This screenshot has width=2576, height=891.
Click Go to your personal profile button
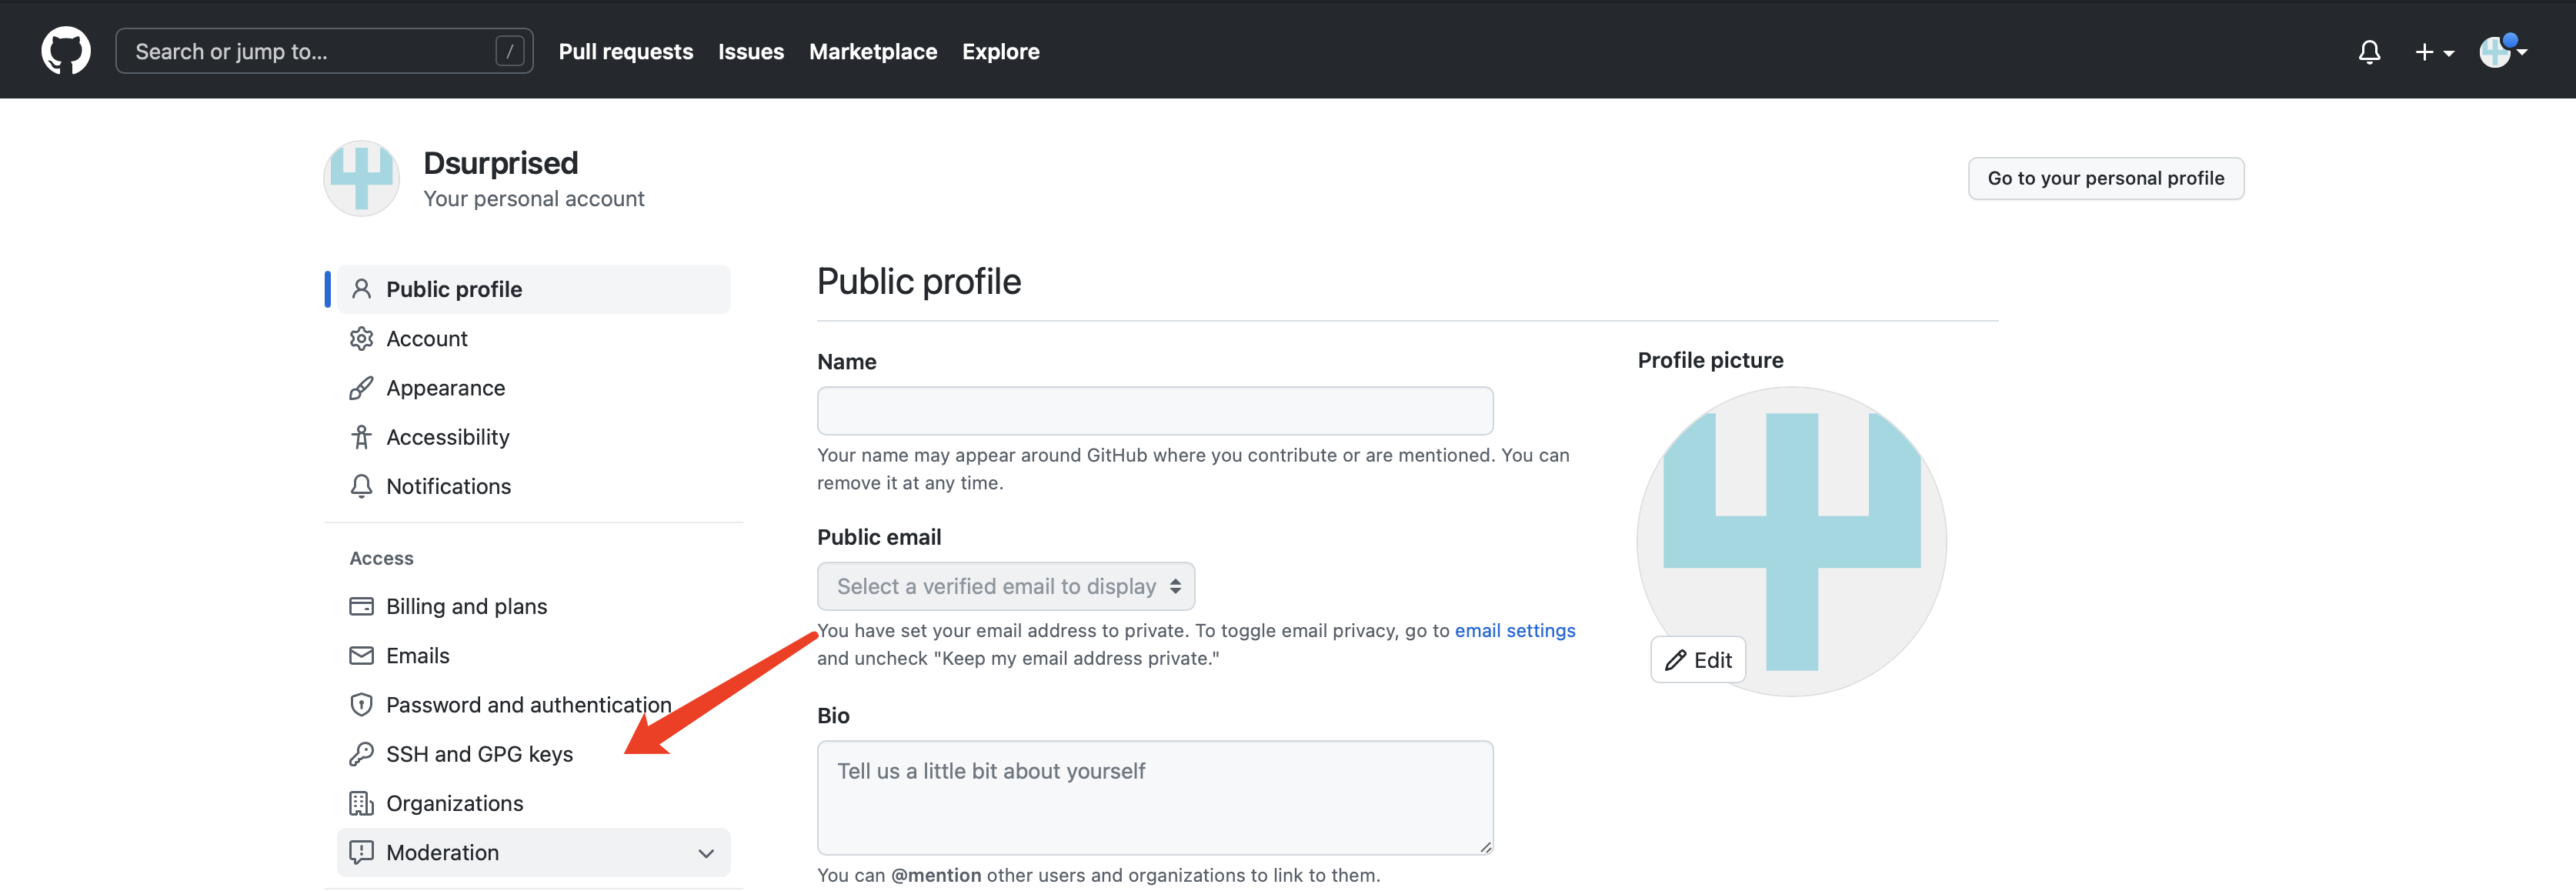tap(2105, 178)
